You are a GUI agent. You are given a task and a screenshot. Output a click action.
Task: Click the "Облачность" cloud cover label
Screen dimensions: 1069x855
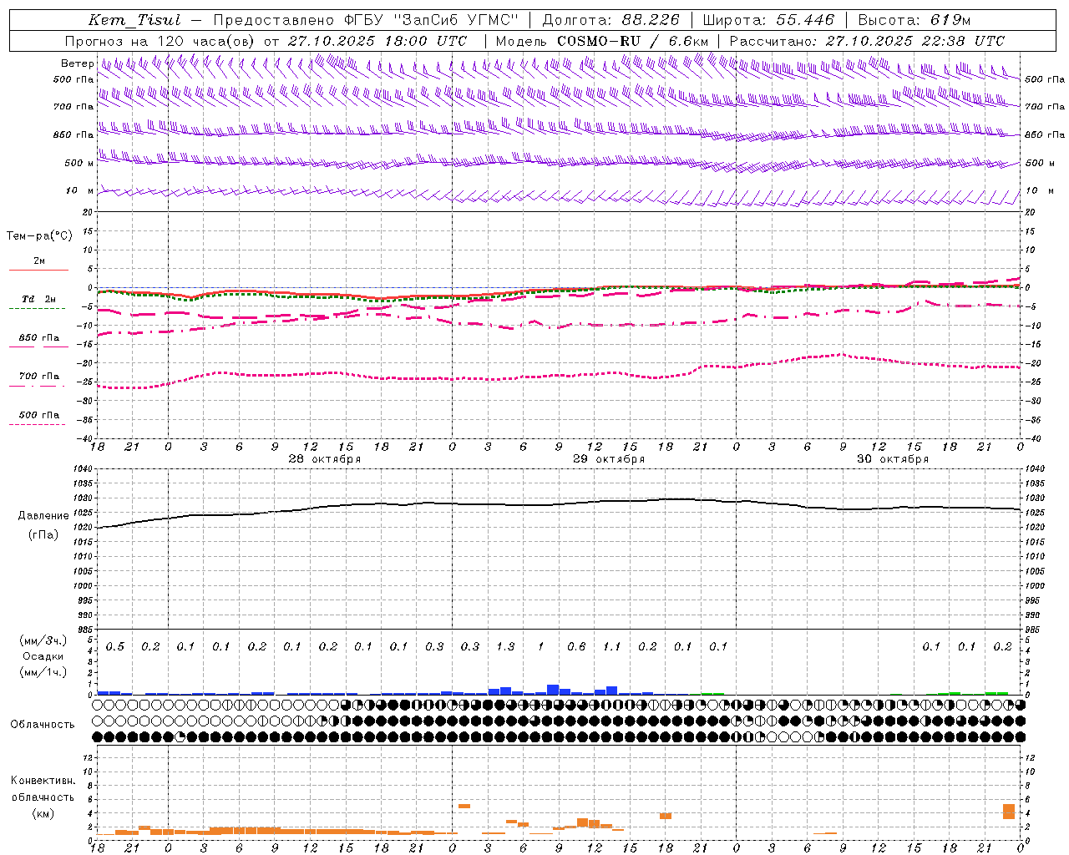[43, 724]
